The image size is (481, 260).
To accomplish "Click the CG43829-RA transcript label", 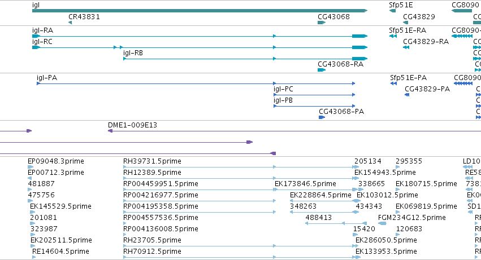I will [426, 42].
